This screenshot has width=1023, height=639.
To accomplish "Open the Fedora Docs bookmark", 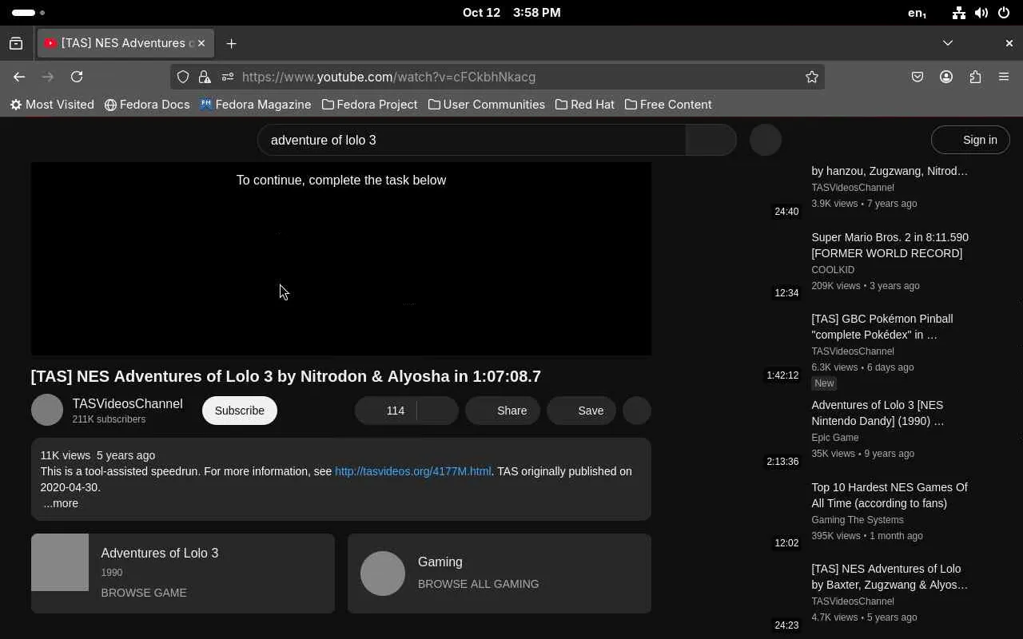I will (147, 105).
